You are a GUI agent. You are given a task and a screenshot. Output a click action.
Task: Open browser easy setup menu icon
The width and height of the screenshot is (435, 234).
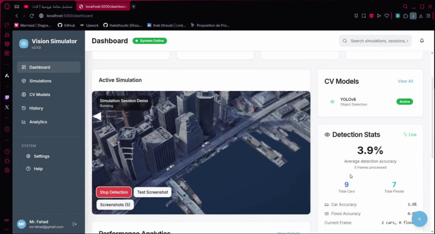point(428,16)
